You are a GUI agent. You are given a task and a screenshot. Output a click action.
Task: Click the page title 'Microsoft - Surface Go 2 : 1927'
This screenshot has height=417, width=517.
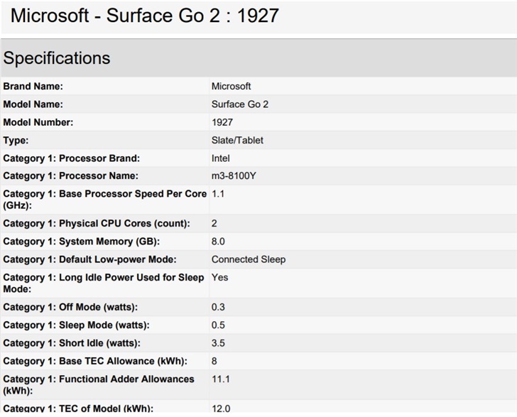[145, 15]
